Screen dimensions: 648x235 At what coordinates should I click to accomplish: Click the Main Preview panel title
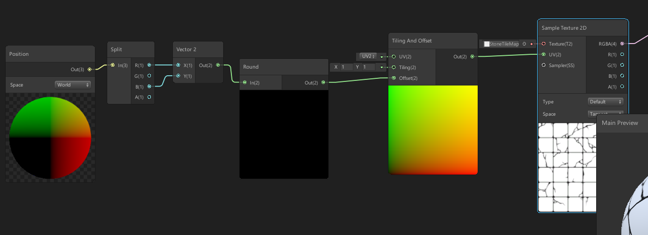(x=620, y=123)
